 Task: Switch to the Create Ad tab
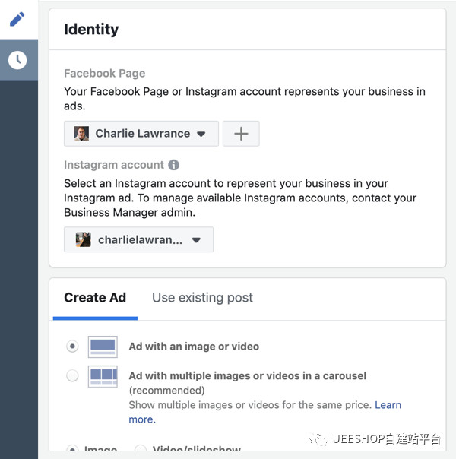[95, 298]
